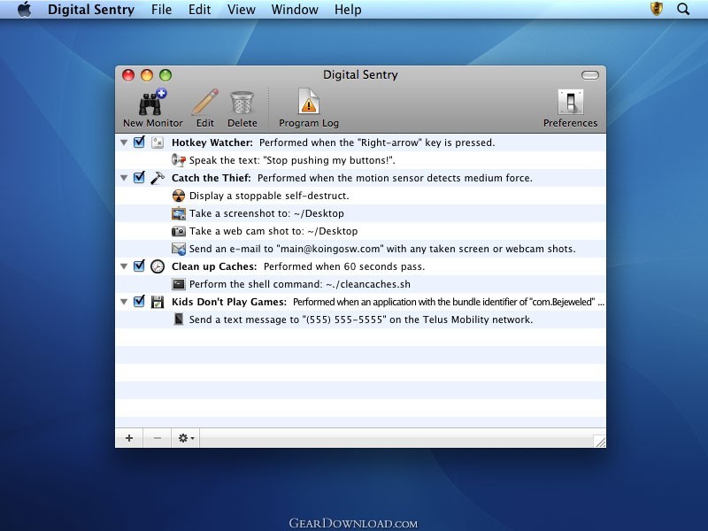Open the Edit menu in the menu bar
The image size is (708, 531).
tap(200, 10)
